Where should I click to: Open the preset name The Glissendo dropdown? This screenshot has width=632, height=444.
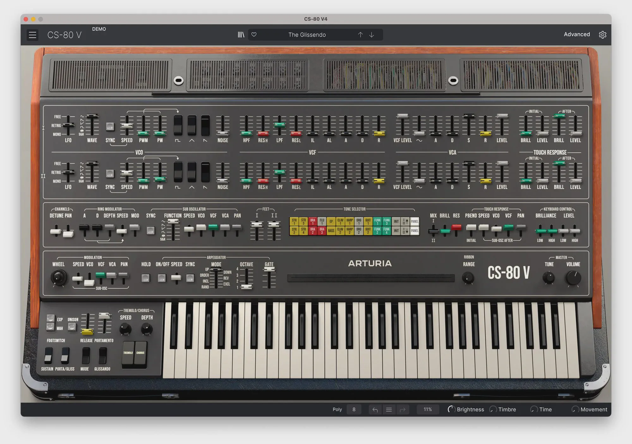click(307, 35)
